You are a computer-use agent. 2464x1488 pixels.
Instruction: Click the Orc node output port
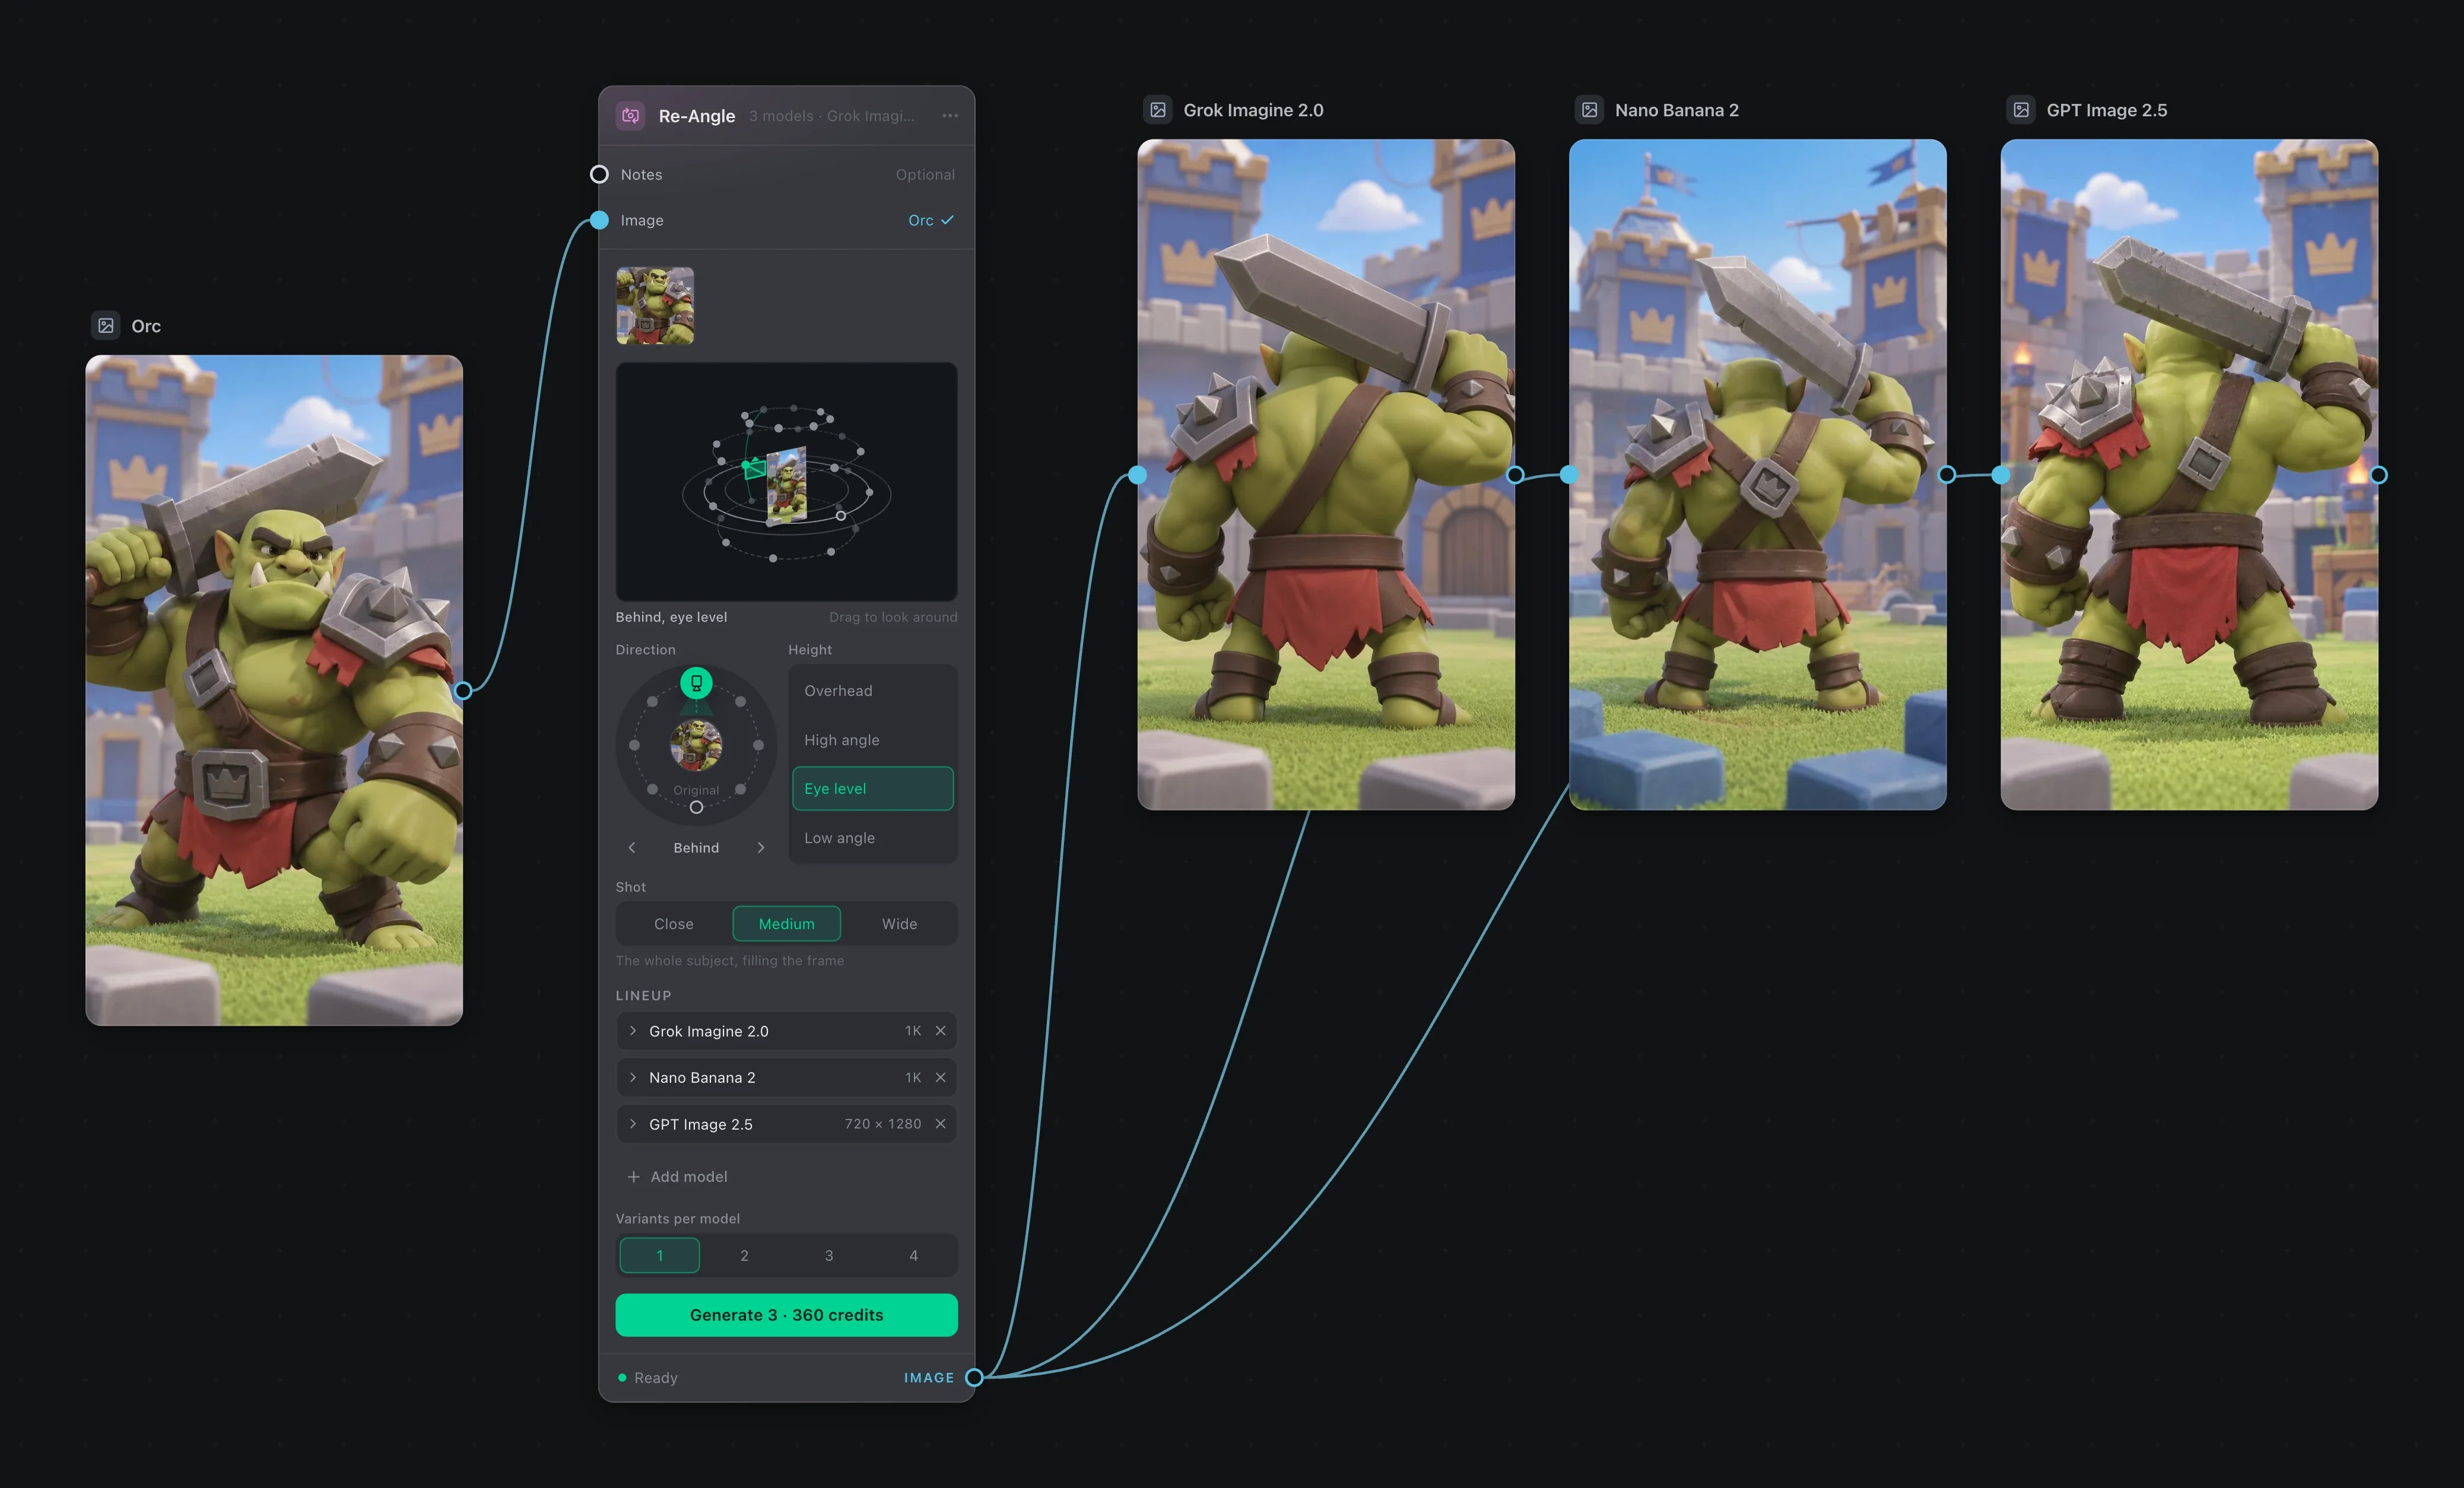pos(463,690)
